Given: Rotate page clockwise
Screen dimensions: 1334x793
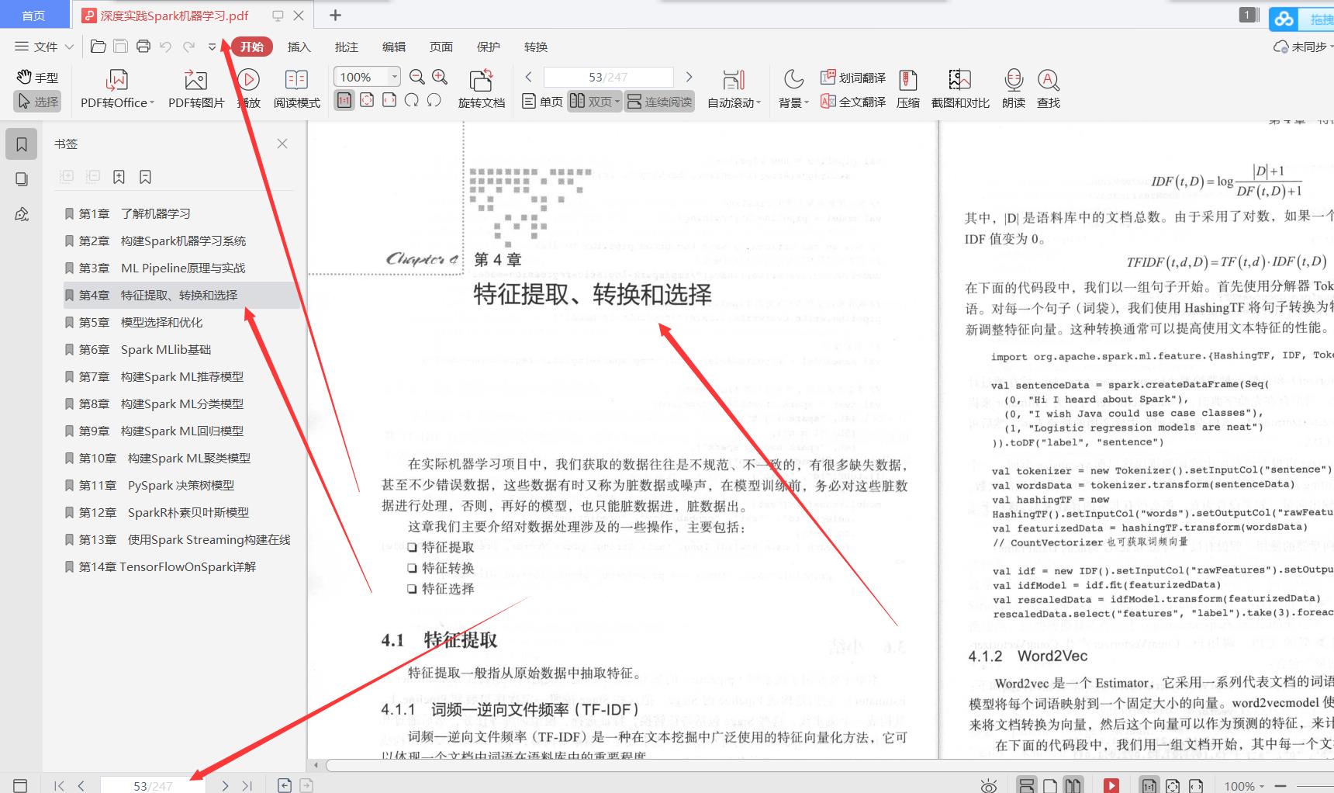Looking at the screenshot, I should coord(412,100).
